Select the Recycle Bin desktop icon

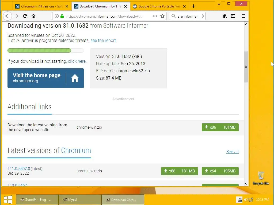coord(261,178)
